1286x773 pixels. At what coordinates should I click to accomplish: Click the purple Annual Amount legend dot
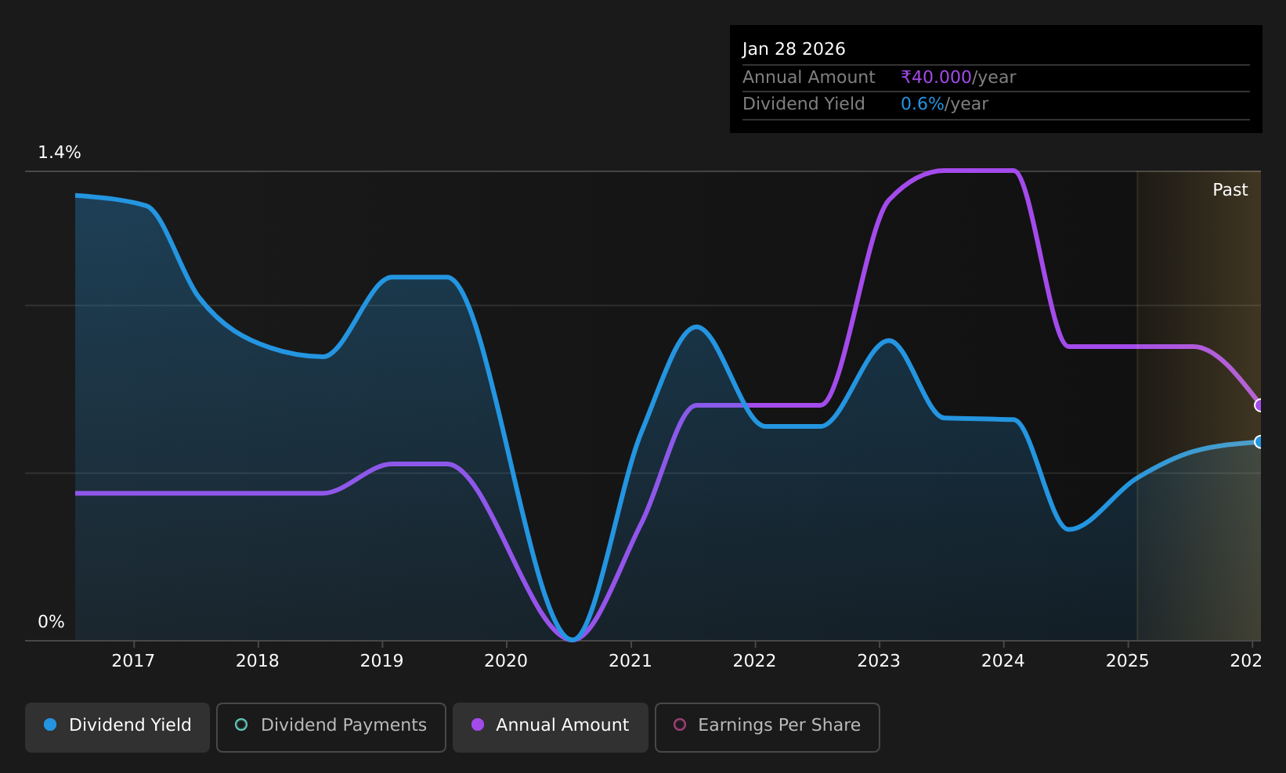[x=478, y=724]
